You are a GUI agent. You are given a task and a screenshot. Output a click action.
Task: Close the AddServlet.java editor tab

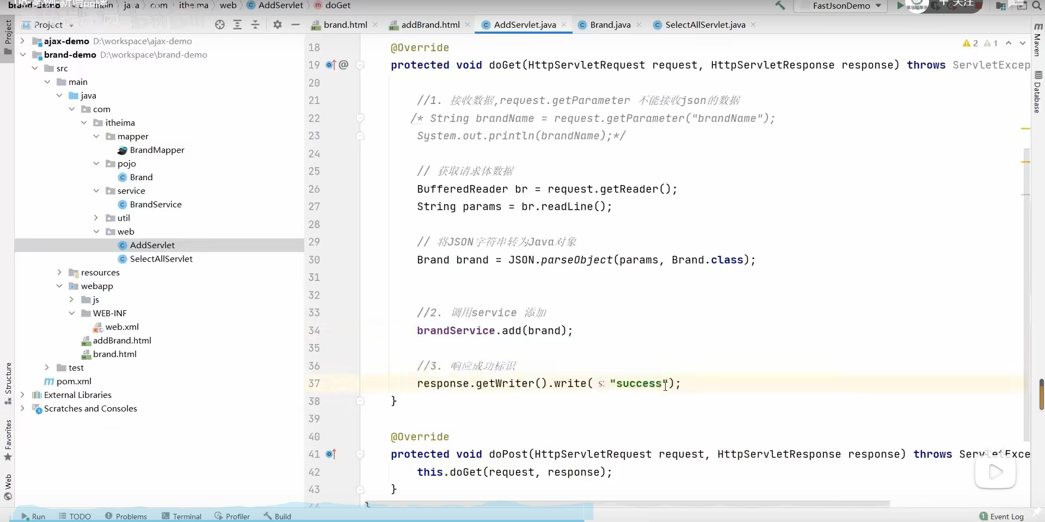564,24
